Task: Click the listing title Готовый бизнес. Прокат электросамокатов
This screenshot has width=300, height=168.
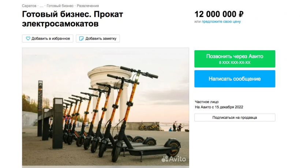Action: [72, 19]
